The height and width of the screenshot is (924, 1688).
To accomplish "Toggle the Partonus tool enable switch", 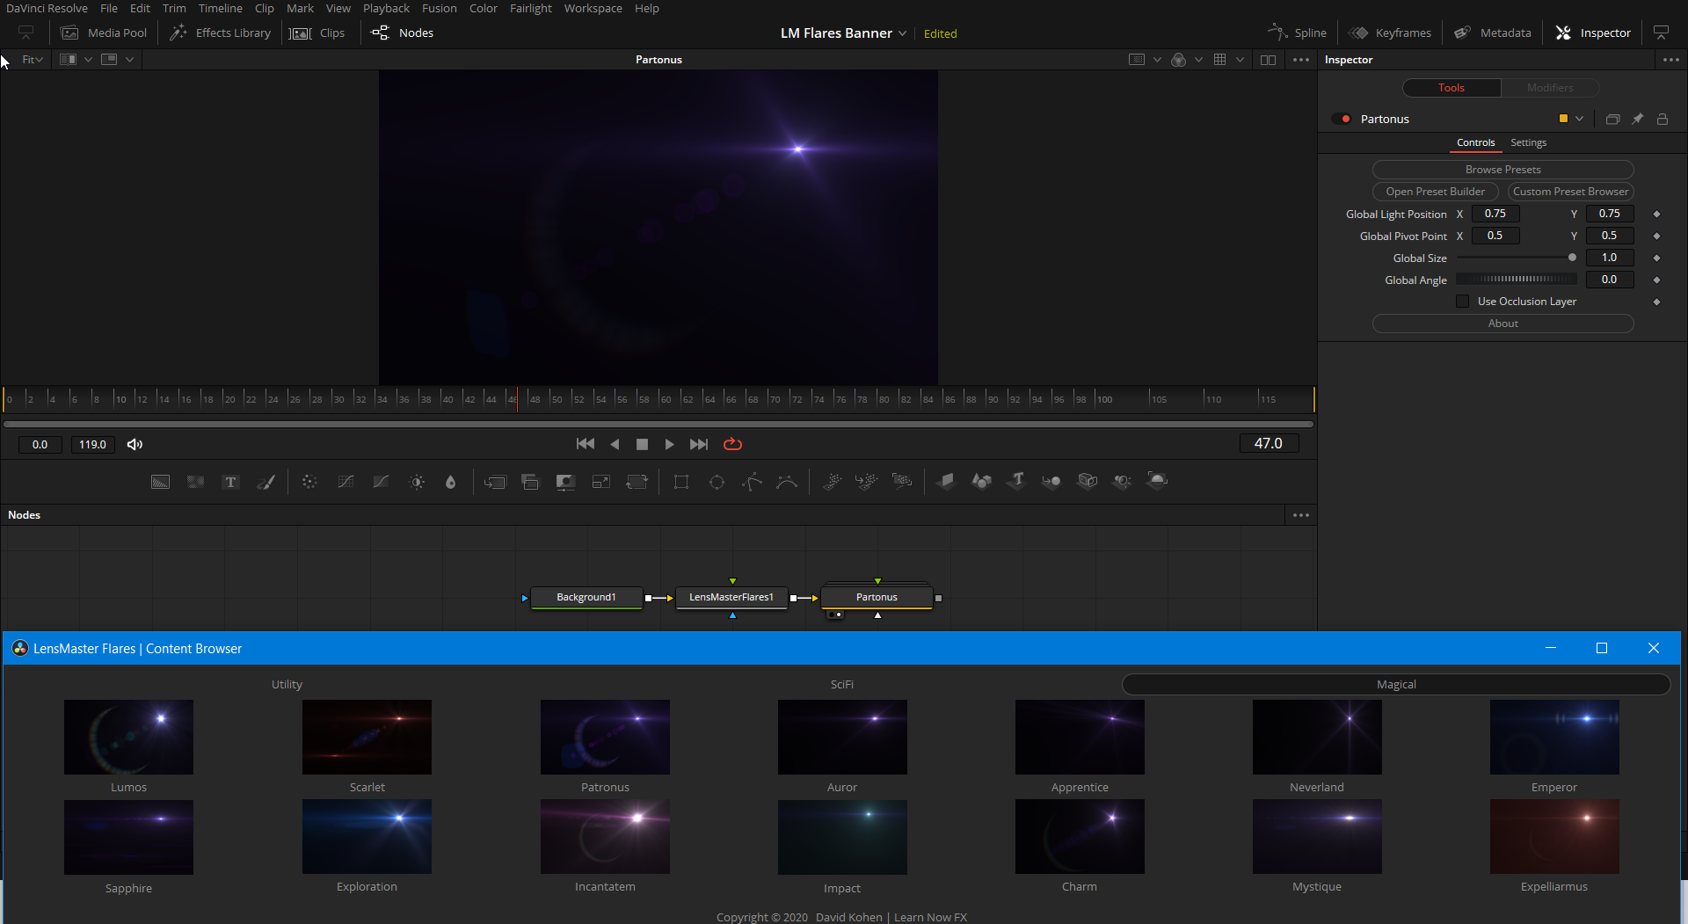I will [1342, 119].
